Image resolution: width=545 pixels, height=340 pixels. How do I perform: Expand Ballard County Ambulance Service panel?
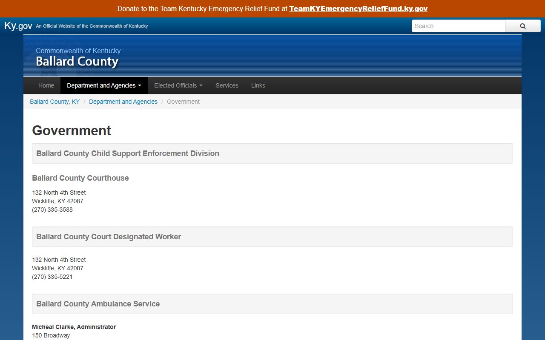tap(272, 304)
